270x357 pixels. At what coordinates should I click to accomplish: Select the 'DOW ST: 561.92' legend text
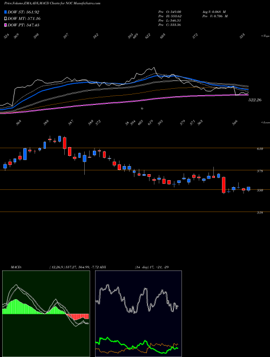point(24,12)
